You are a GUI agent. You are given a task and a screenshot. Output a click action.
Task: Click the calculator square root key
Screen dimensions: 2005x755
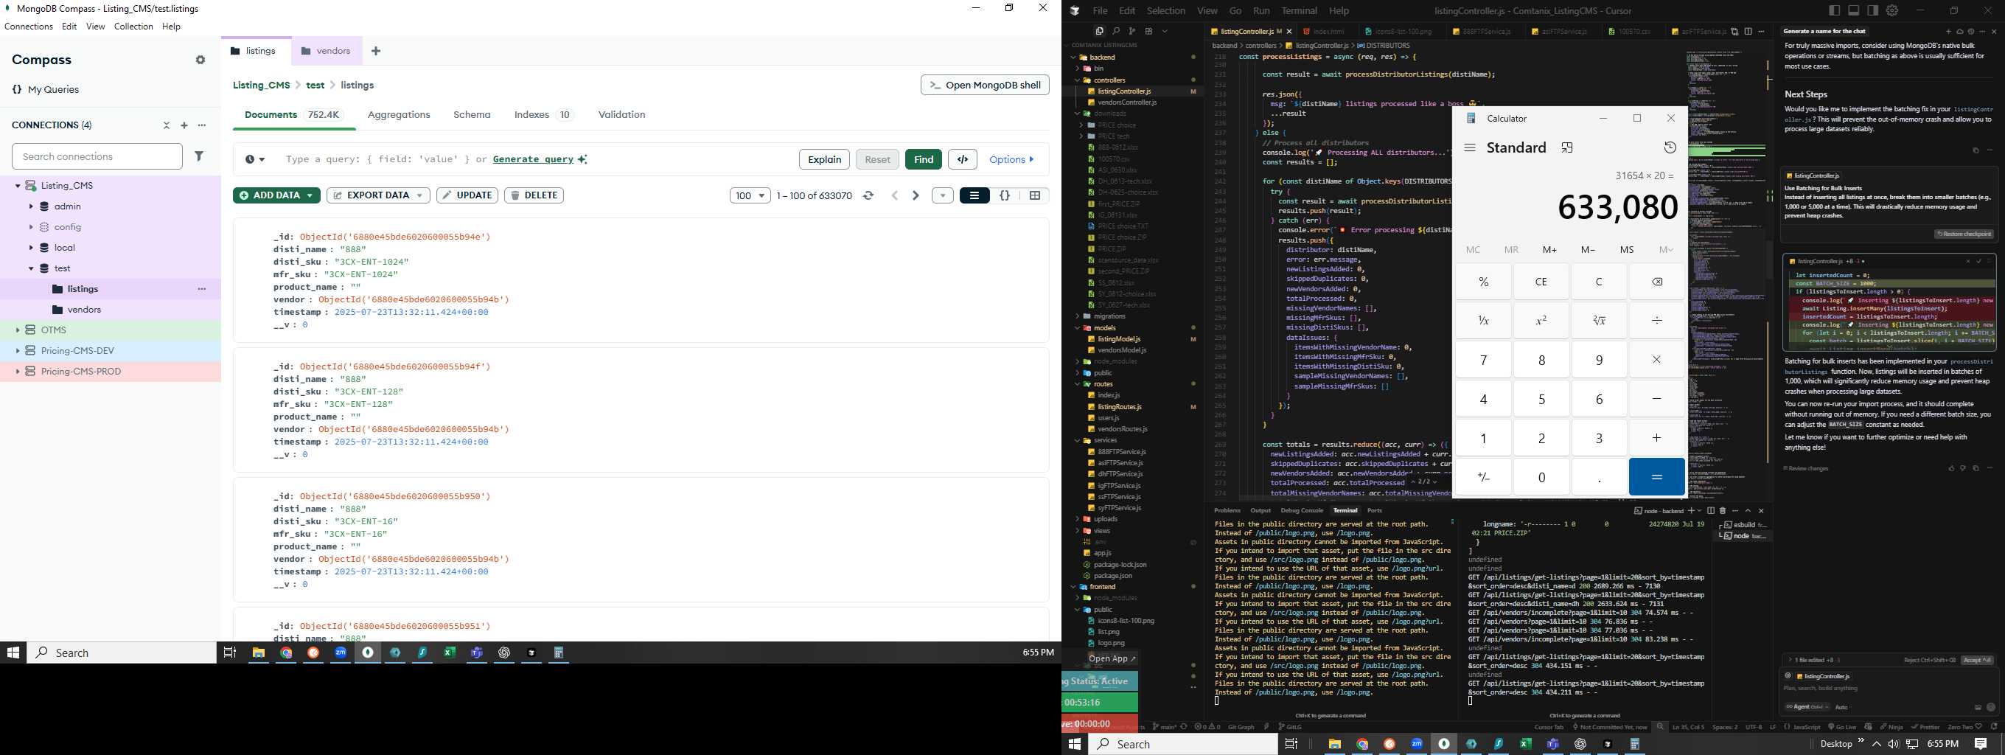pyautogui.click(x=1599, y=321)
